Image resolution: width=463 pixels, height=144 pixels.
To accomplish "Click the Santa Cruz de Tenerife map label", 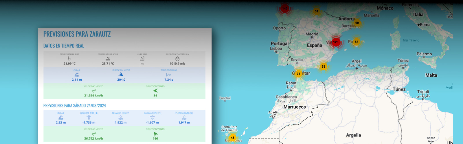I will (x=229, y=128).
